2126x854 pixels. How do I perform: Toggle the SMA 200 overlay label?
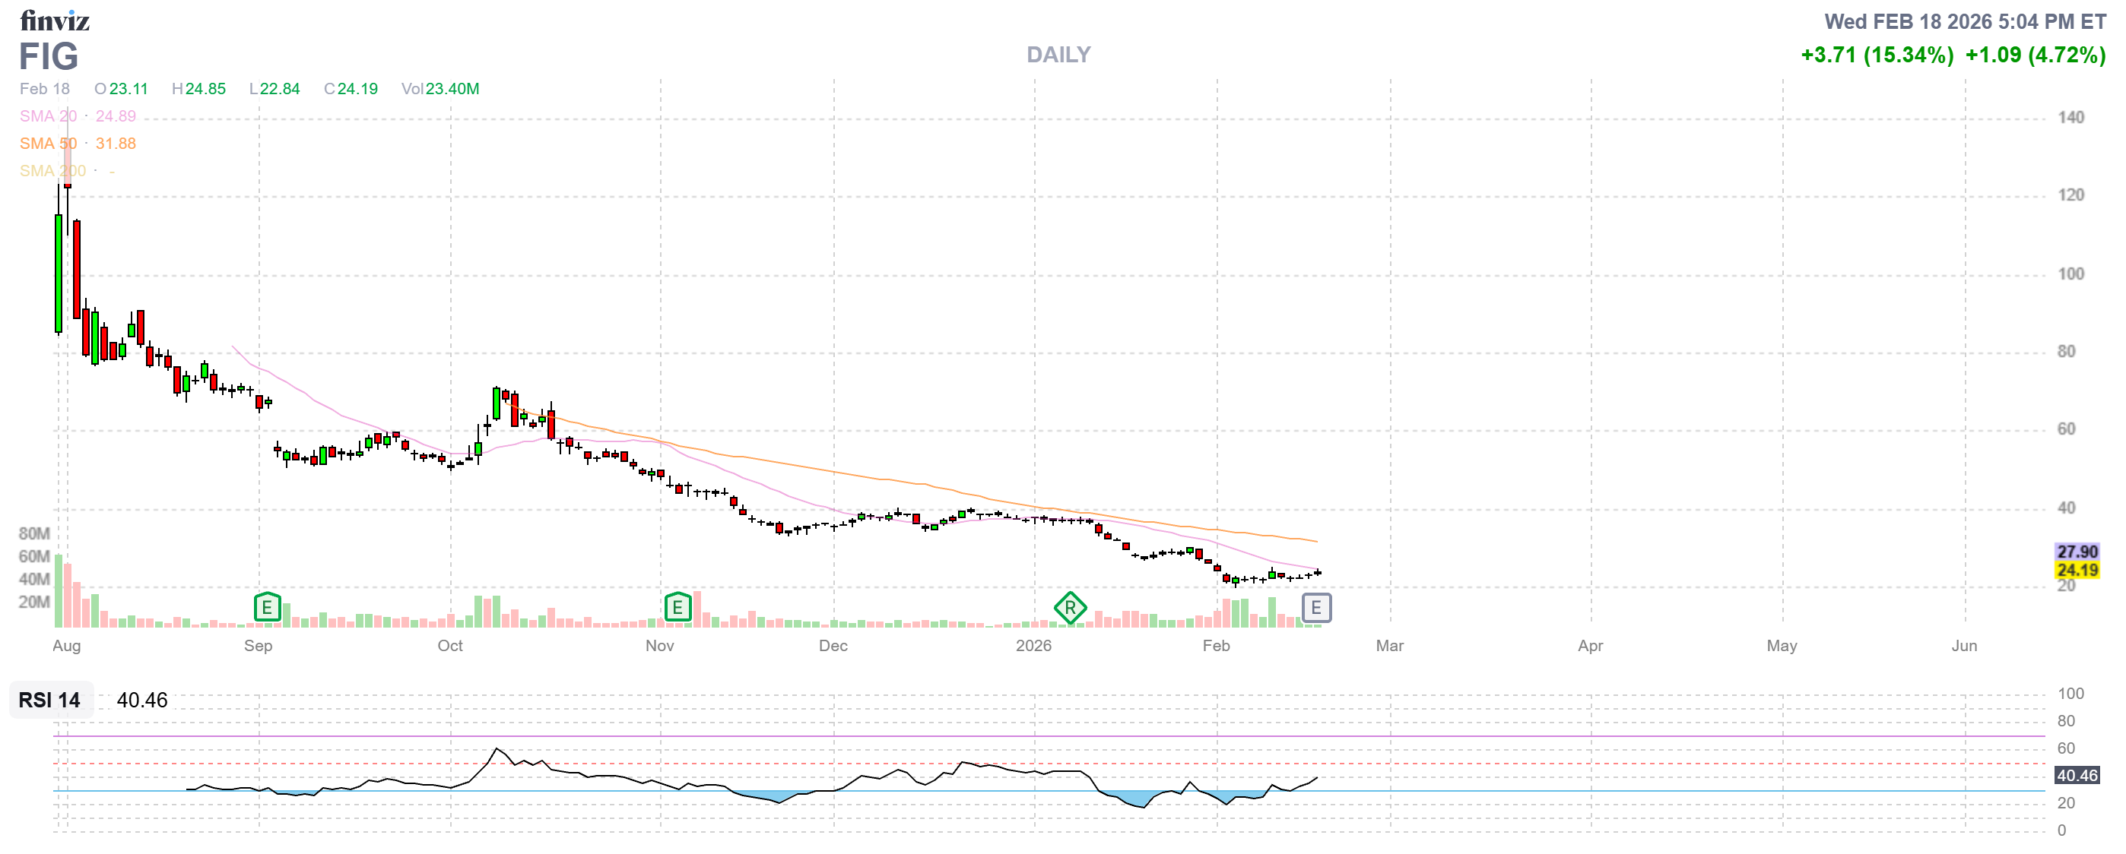coord(52,171)
